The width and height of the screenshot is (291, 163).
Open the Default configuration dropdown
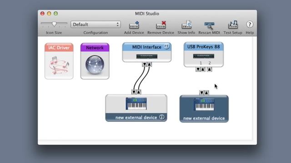95,24
